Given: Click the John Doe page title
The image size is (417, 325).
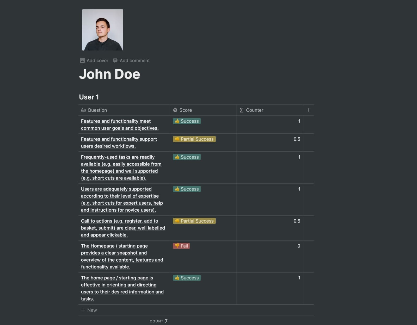Looking at the screenshot, I should coord(109,74).
